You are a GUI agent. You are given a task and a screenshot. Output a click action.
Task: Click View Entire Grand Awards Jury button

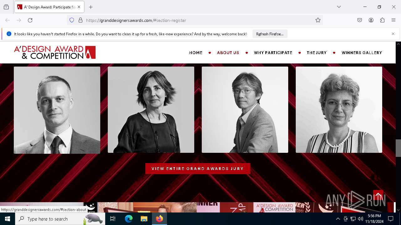(x=198, y=168)
